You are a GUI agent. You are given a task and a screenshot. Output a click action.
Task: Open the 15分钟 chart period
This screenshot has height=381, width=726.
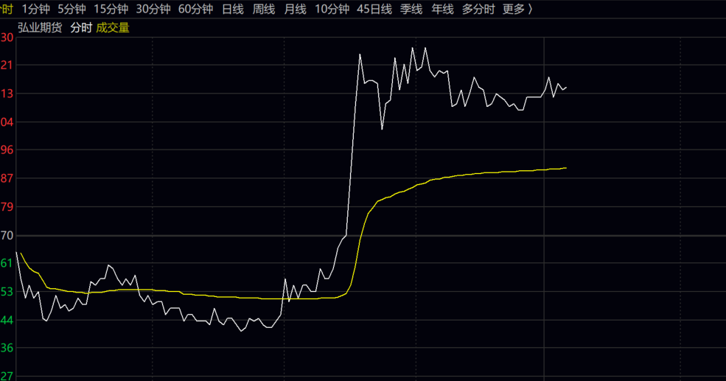(111, 10)
